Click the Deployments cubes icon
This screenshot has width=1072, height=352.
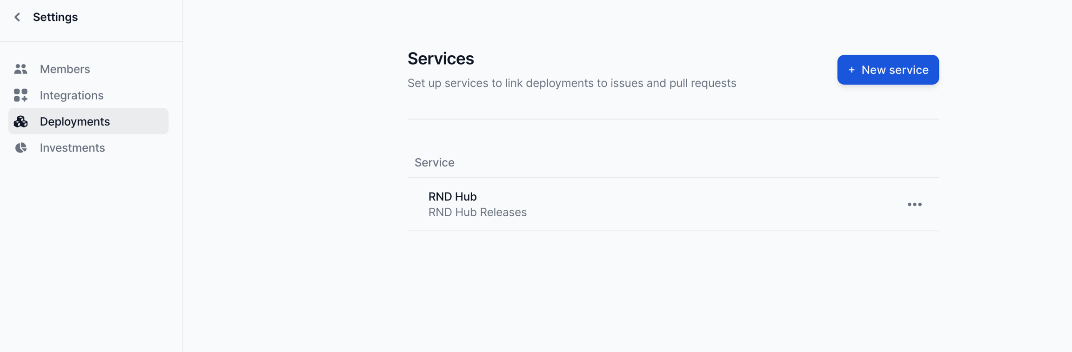coord(20,121)
